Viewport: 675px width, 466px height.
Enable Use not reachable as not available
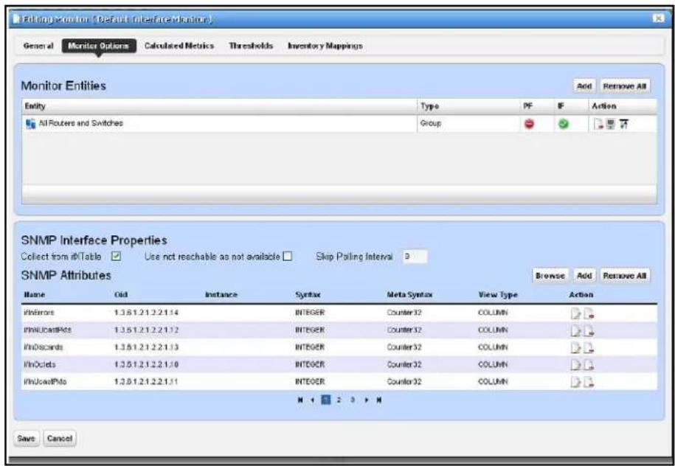point(288,257)
